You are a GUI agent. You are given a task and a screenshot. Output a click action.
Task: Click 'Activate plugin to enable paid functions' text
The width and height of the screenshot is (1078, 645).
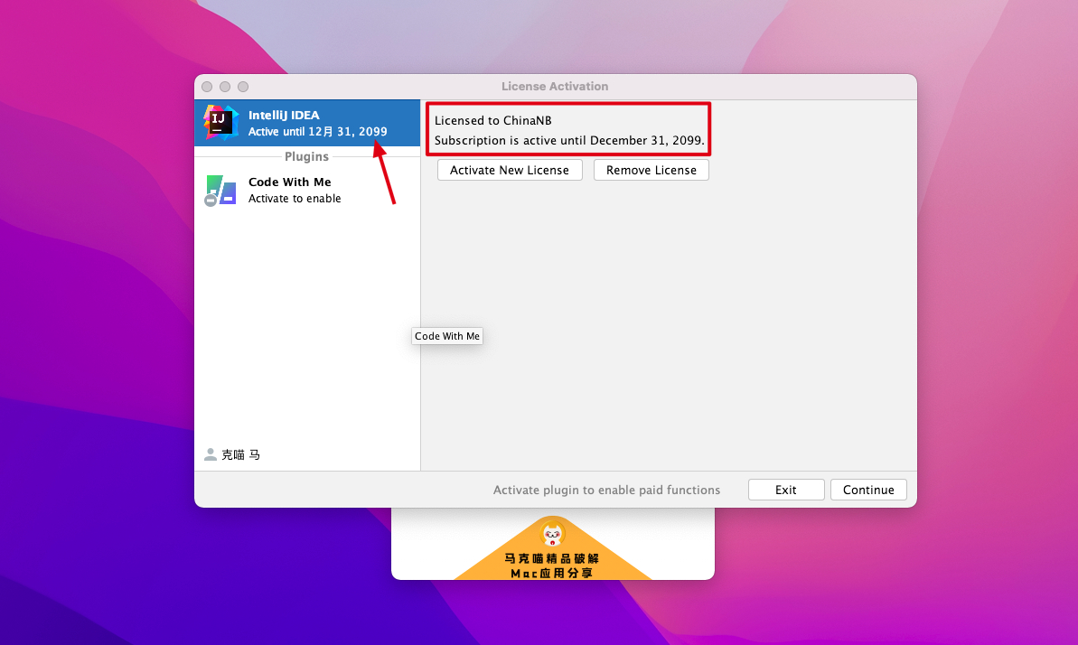click(x=606, y=490)
